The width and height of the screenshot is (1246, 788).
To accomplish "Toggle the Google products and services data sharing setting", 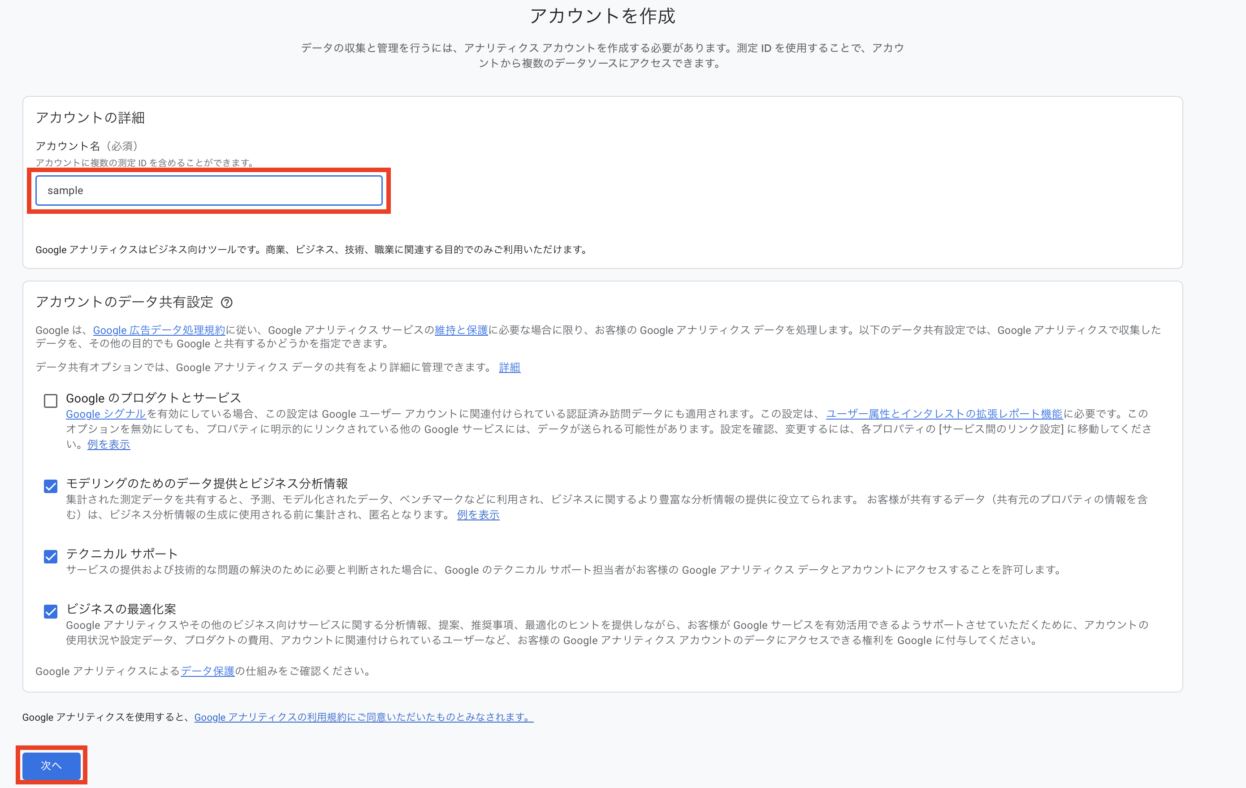I will click(50, 400).
